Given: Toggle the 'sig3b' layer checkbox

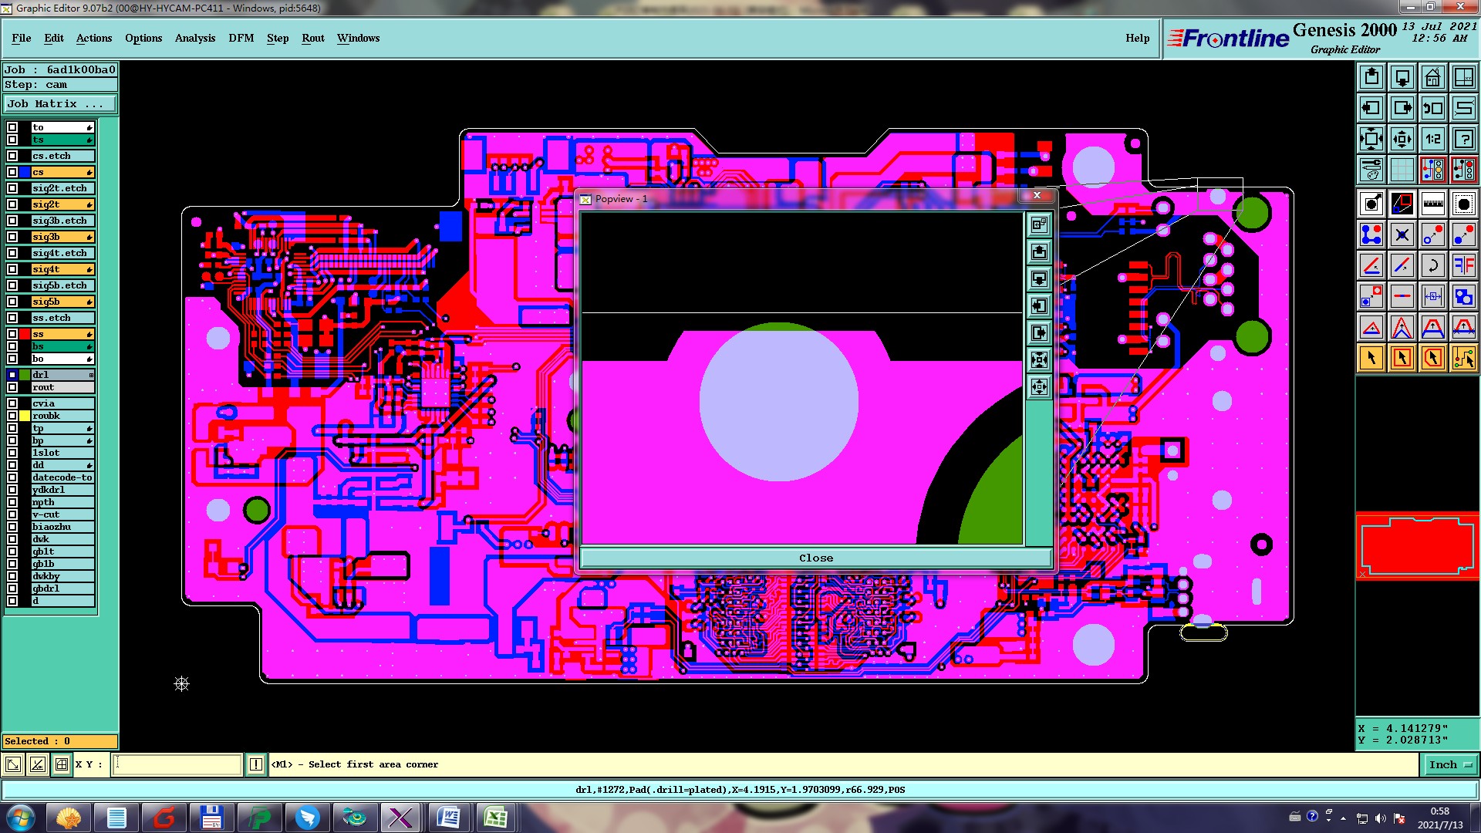Looking at the screenshot, I should (x=12, y=237).
